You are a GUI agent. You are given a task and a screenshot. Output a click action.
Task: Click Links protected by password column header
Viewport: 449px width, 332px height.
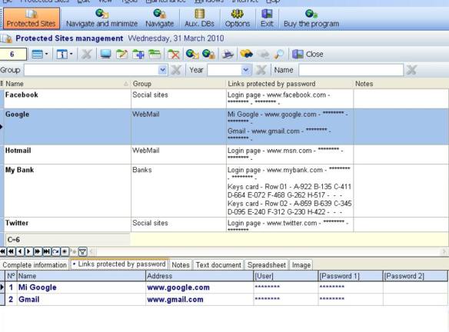coord(290,84)
